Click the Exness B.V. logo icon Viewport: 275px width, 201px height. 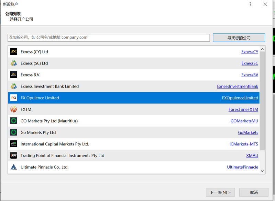point(13,75)
